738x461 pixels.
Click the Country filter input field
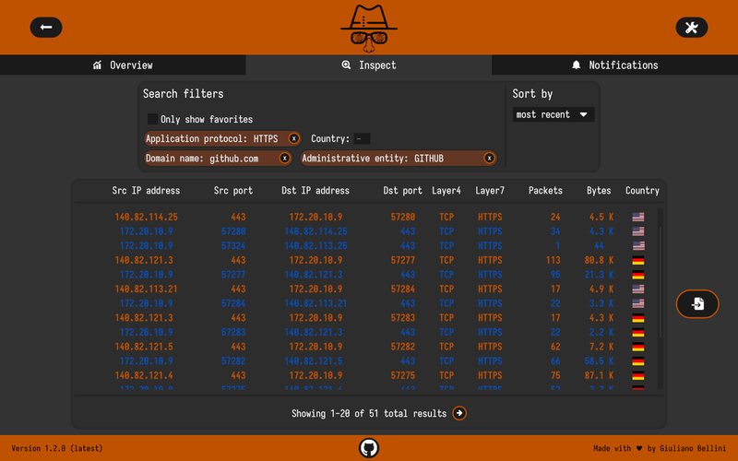[x=362, y=139]
